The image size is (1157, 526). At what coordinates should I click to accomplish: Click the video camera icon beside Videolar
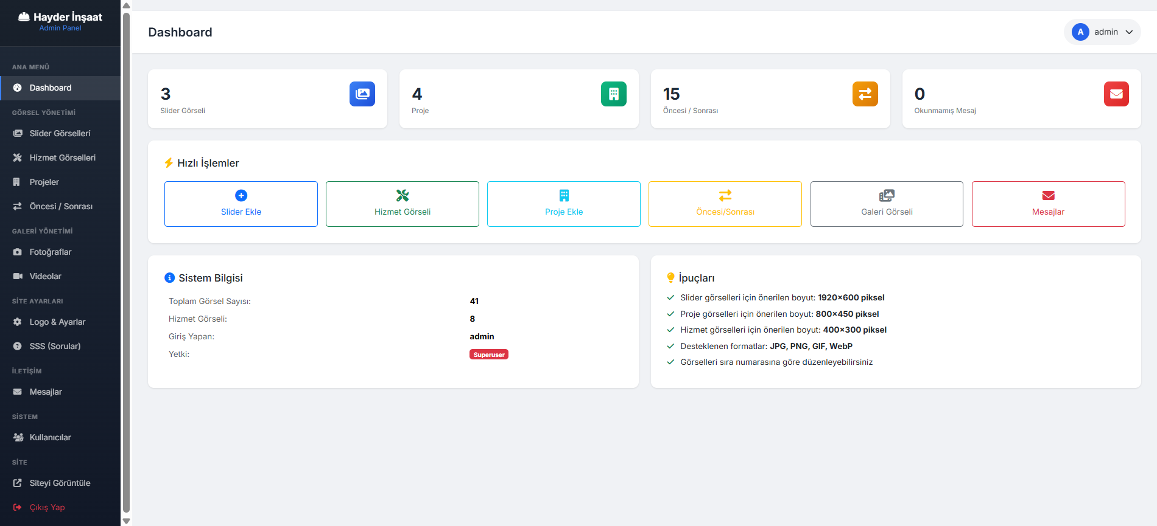(18, 276)
